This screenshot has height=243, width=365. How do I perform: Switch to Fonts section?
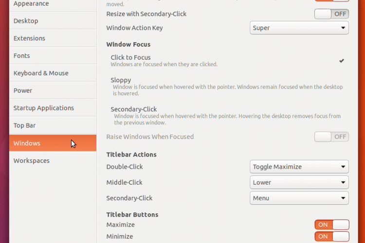point(53,55)
